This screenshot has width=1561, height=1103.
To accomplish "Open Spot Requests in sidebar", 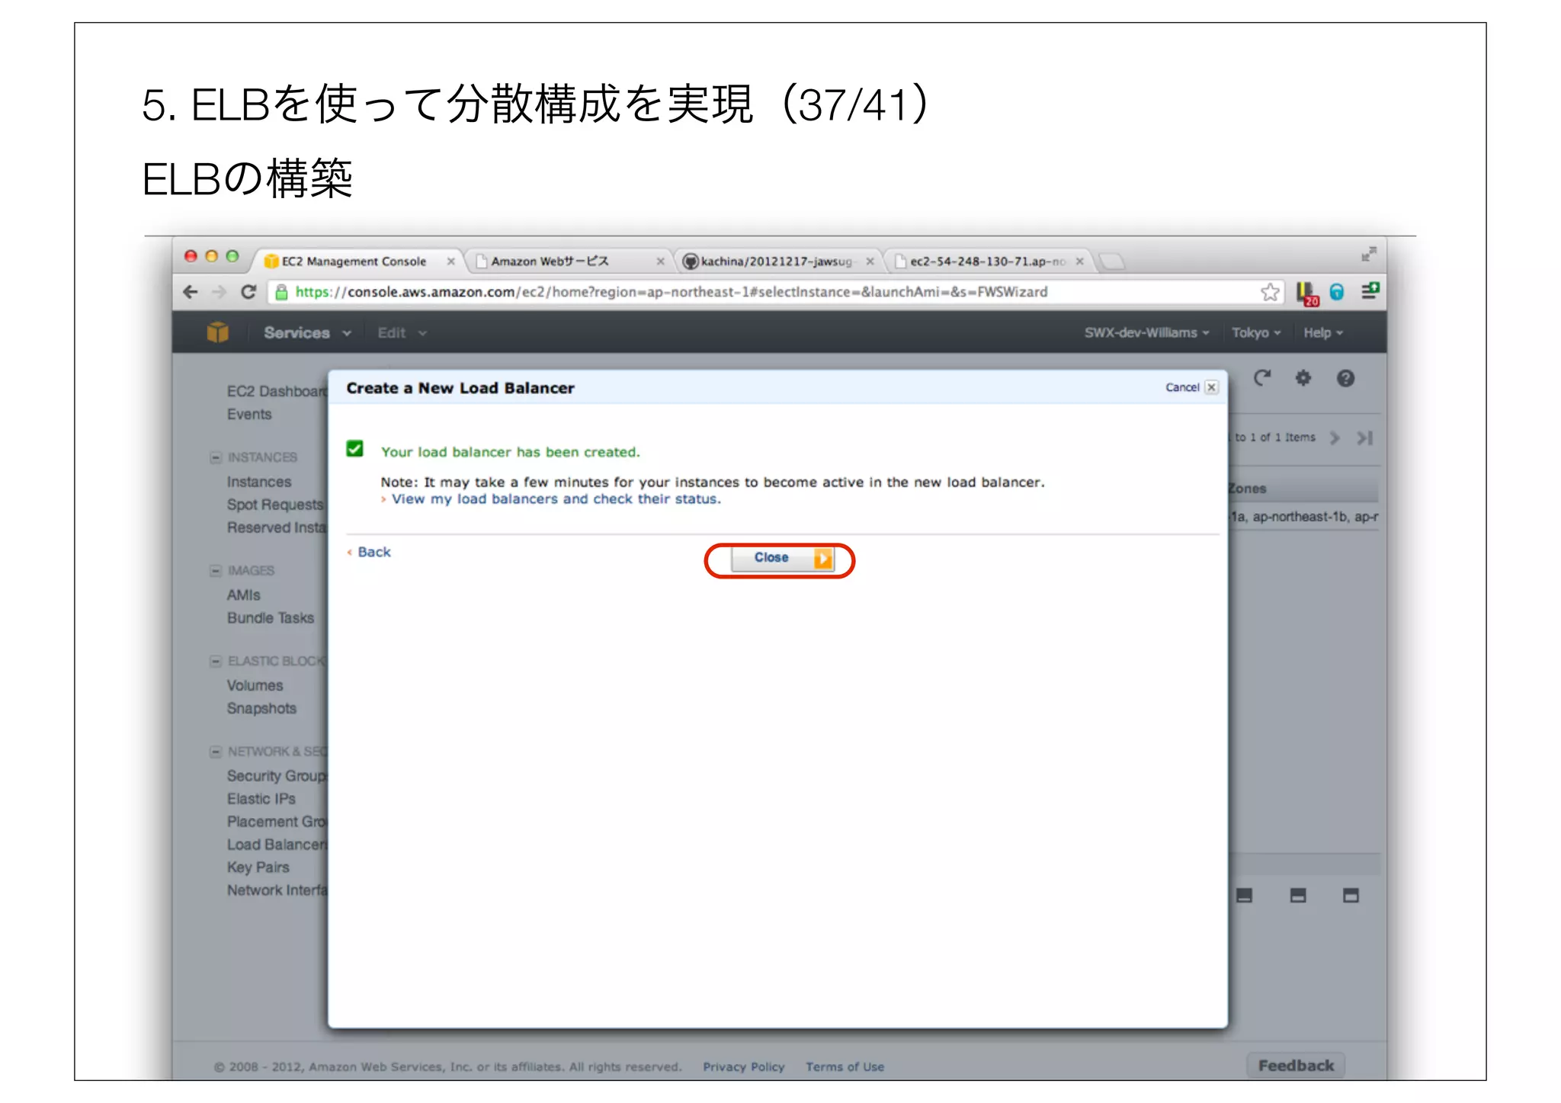I will point(275,505).
